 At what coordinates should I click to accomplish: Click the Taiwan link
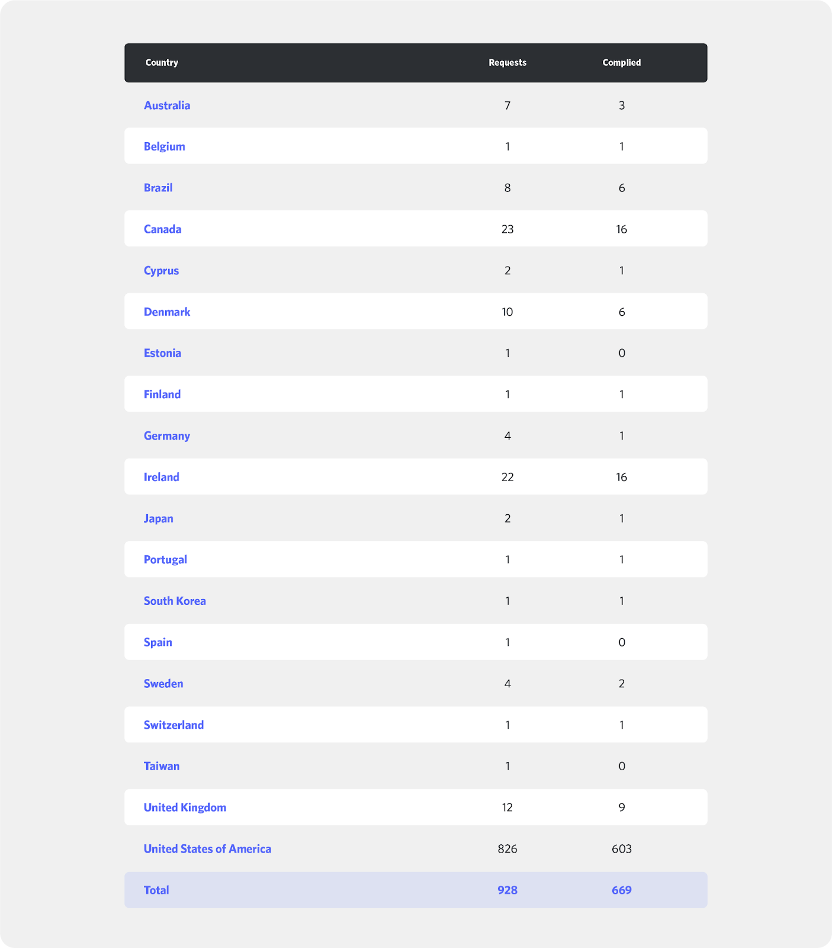point(162,766)
